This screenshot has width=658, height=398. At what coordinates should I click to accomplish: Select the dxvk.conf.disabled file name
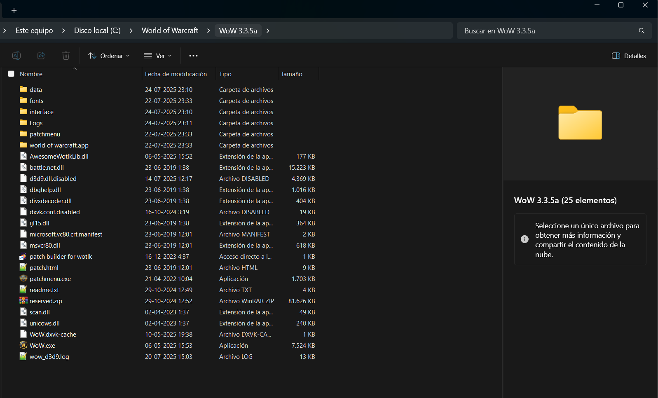click(55, 212)
